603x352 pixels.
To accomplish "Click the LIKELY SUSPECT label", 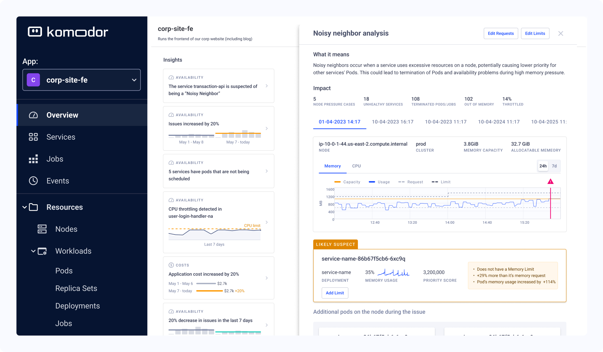I will point(335,244).
